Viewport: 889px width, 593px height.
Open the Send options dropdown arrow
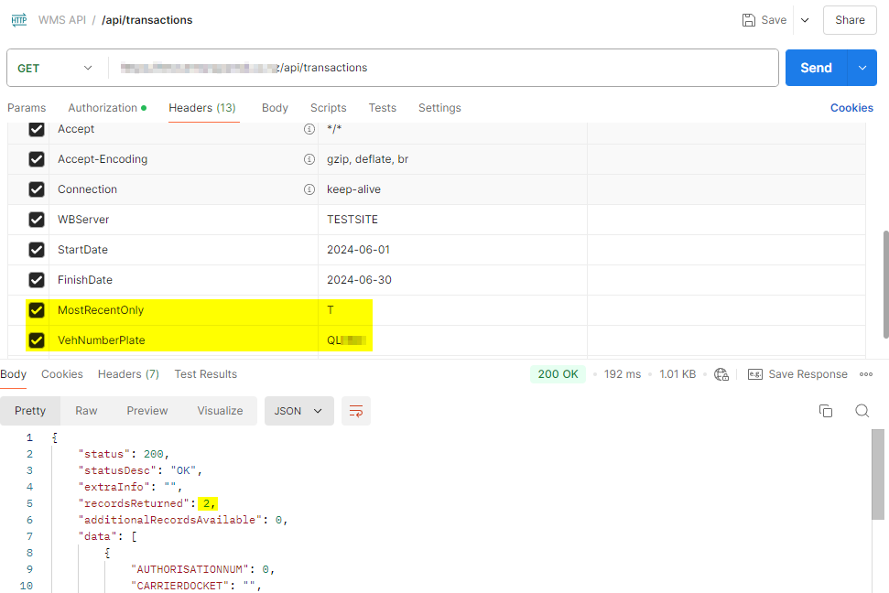click(x=862, y=68)
